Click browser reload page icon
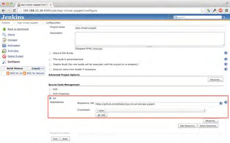The height and width of the screenshot is (143, 230). 14,11
